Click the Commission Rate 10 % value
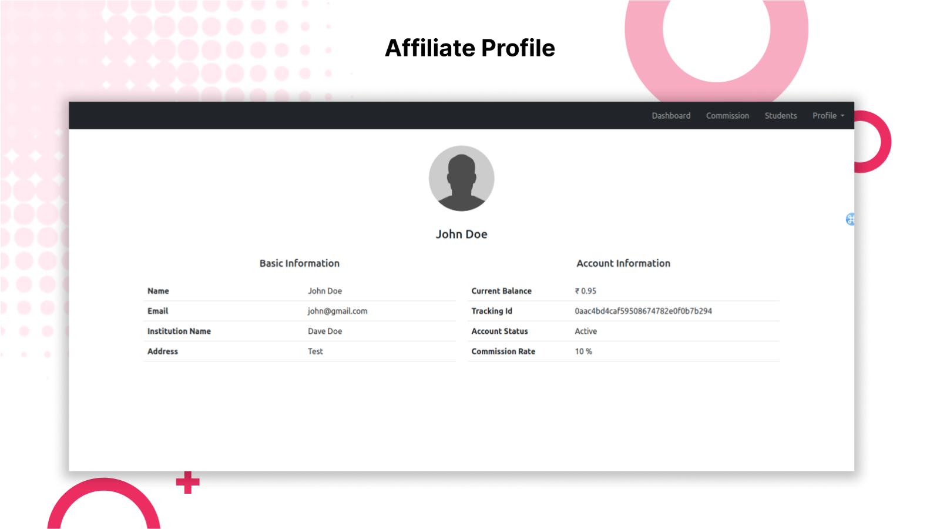 point(583,351)
